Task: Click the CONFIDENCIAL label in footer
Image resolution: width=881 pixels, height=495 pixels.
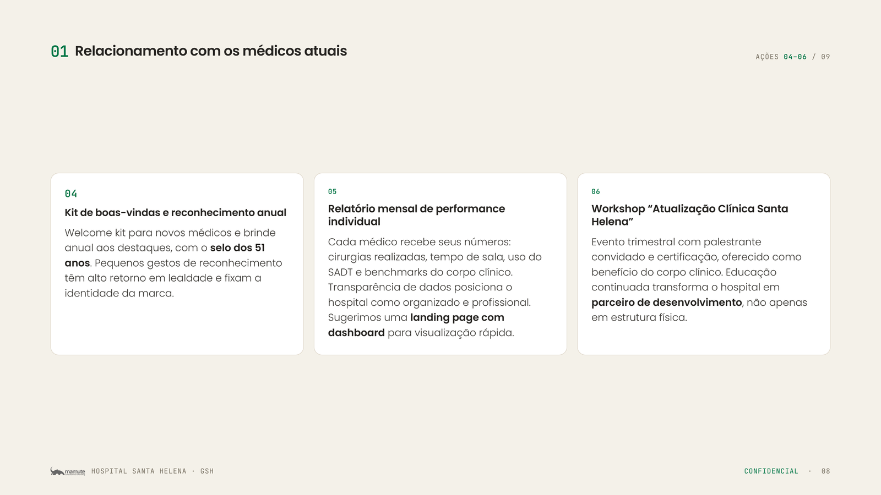Action: coord(771,471)
